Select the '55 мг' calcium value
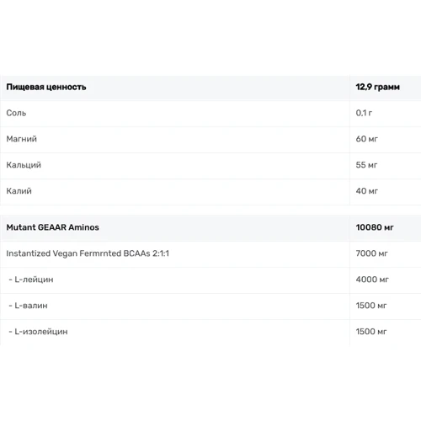421x421 pixels. click(366, 165)
